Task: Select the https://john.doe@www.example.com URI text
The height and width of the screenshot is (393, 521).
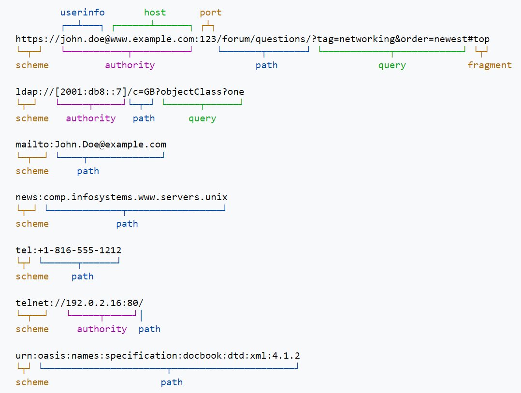Action: click(x=252, y=39)
